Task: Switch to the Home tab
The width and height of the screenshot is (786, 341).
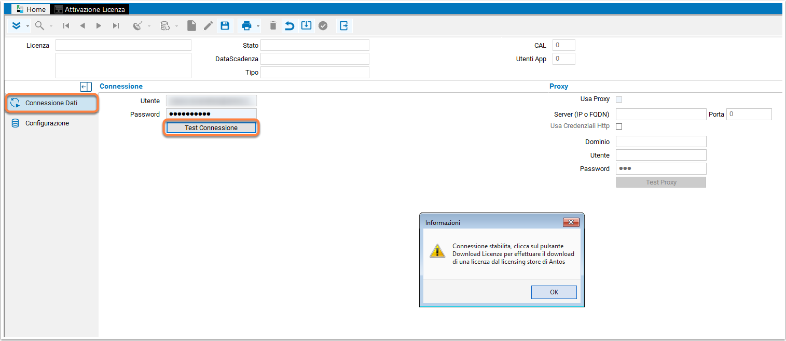Action: click(31, 9)
